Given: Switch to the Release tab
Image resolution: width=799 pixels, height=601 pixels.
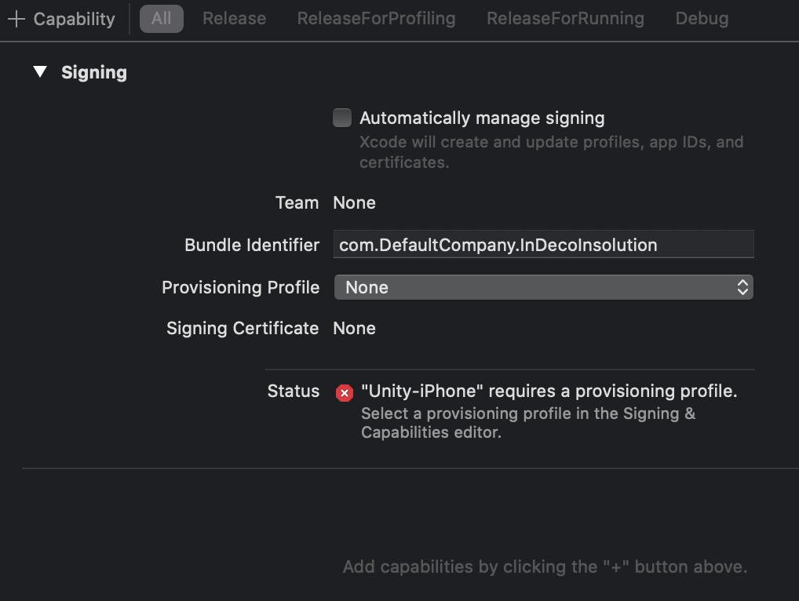Looking at the screenshot, I should (x=234, y=19).
